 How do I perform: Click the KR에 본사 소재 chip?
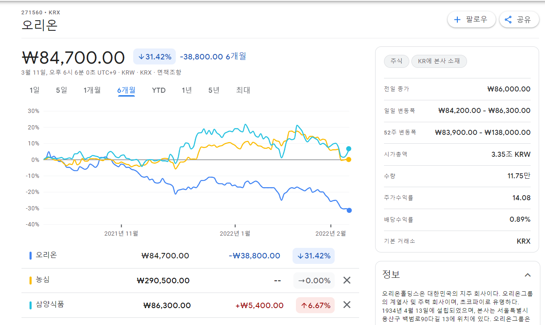[439, 61]
